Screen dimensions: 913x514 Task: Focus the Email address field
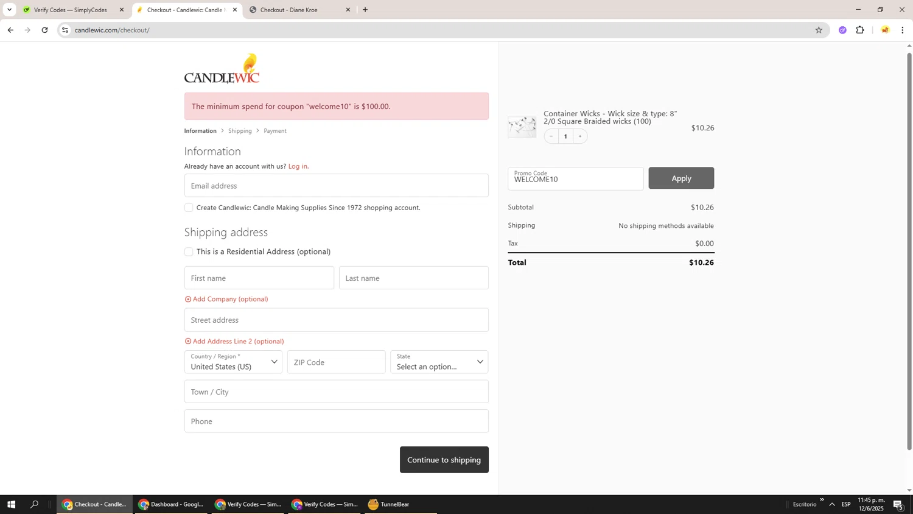(x=337, y=186)
